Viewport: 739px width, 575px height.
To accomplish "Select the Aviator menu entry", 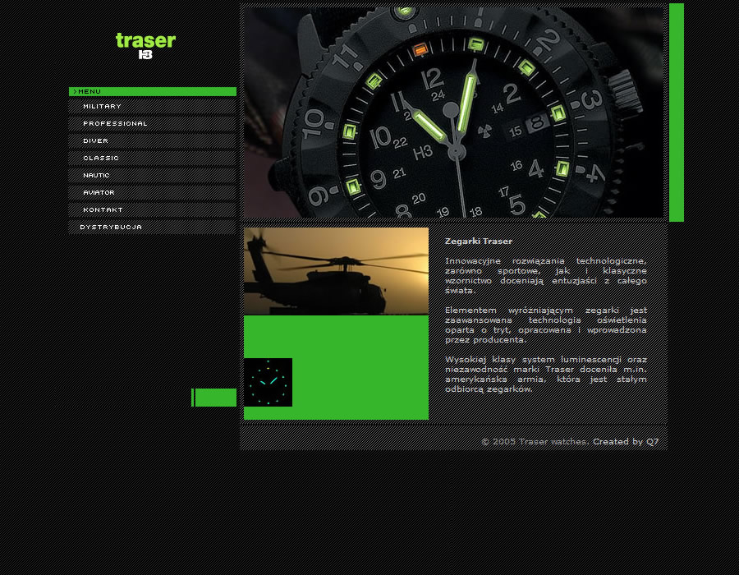I will tap(152, 192).
